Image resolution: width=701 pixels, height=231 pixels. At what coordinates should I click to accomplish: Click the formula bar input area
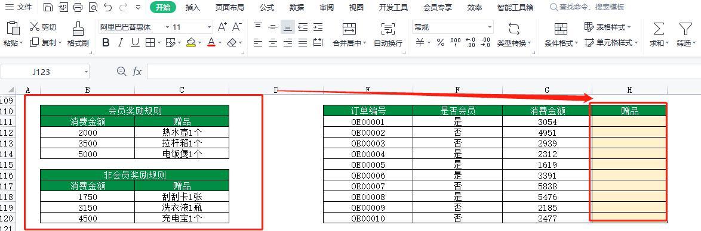[423, 71]
